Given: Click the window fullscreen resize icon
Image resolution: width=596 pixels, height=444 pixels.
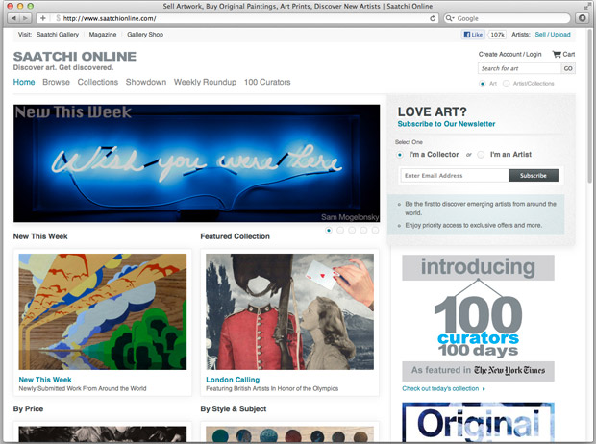Looking at the screenshot, I should (587, 6).
